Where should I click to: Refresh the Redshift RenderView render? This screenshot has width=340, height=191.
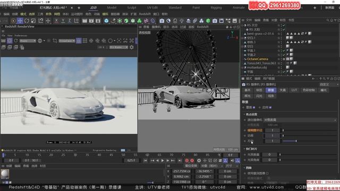tap(16, 41)
